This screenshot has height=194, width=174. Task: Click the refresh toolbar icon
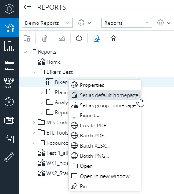click(x=79, y=38)
